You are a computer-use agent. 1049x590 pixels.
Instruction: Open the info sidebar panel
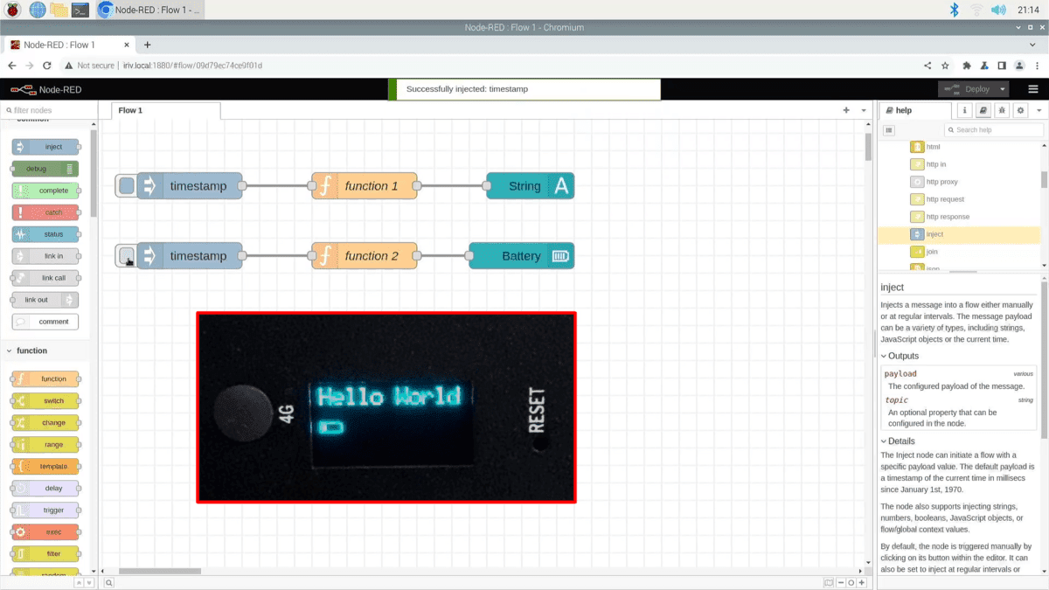964,109
